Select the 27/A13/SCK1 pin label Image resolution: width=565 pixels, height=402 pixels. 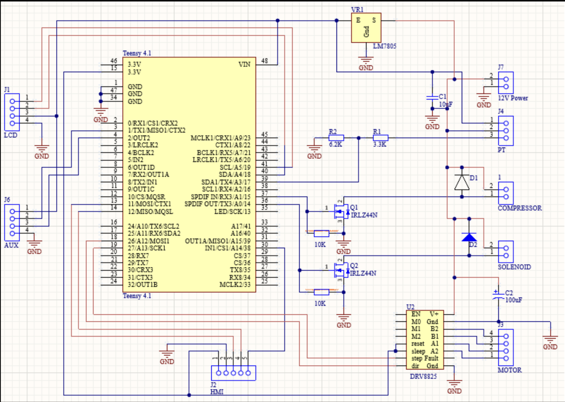point(147,248)
